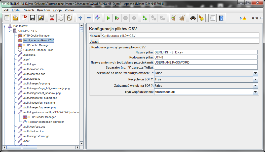Cut selection with the scissors icon
This screenshot has width=265, height=152.
click(52, 18)
